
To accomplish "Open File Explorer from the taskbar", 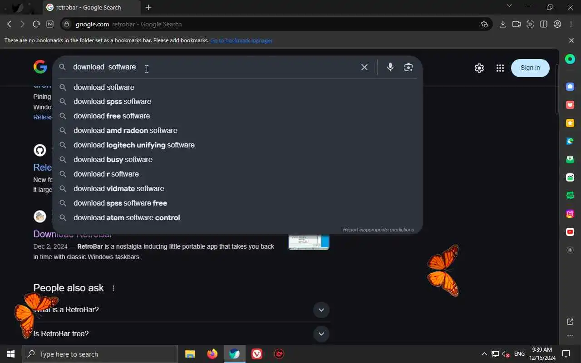I will (190, 354).
